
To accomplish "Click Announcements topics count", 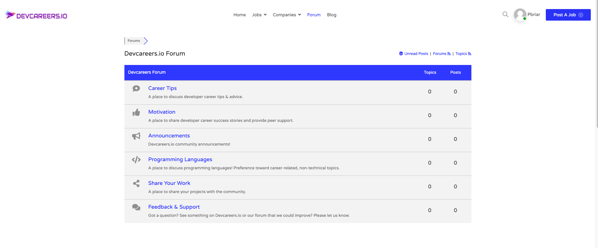I will pyautogui.click(x=430, y=139).
